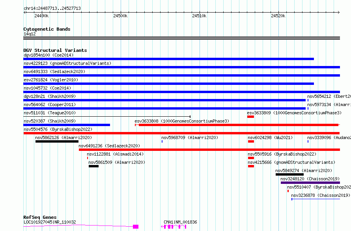Open nsv5654212 Ebert variant label
This screenshot has width=351, height=231.
coord(329,96)
